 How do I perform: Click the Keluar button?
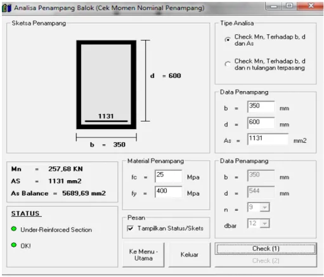190,255
